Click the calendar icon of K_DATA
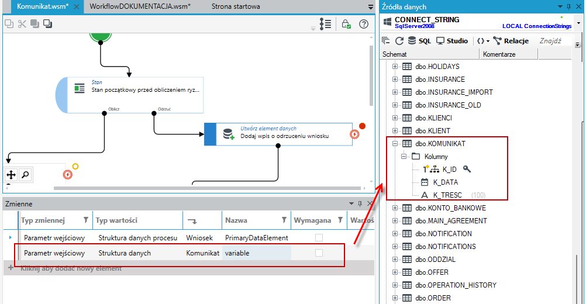Image resolution: width=586 pixels, height=304 pixels. click(425, 182)
